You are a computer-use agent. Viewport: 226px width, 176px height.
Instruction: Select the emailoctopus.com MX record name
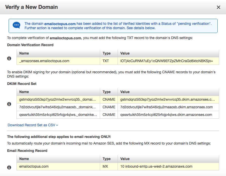[x=34, y=166]
